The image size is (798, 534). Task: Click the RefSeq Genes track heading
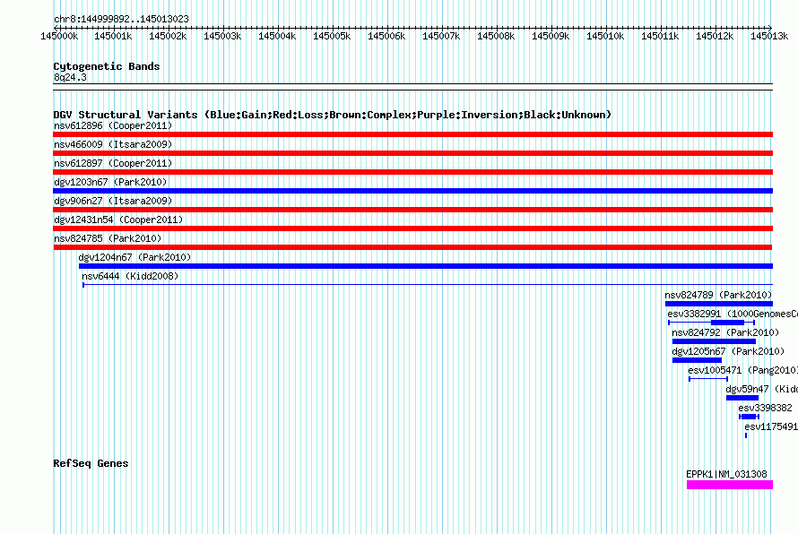pos(91,463)
